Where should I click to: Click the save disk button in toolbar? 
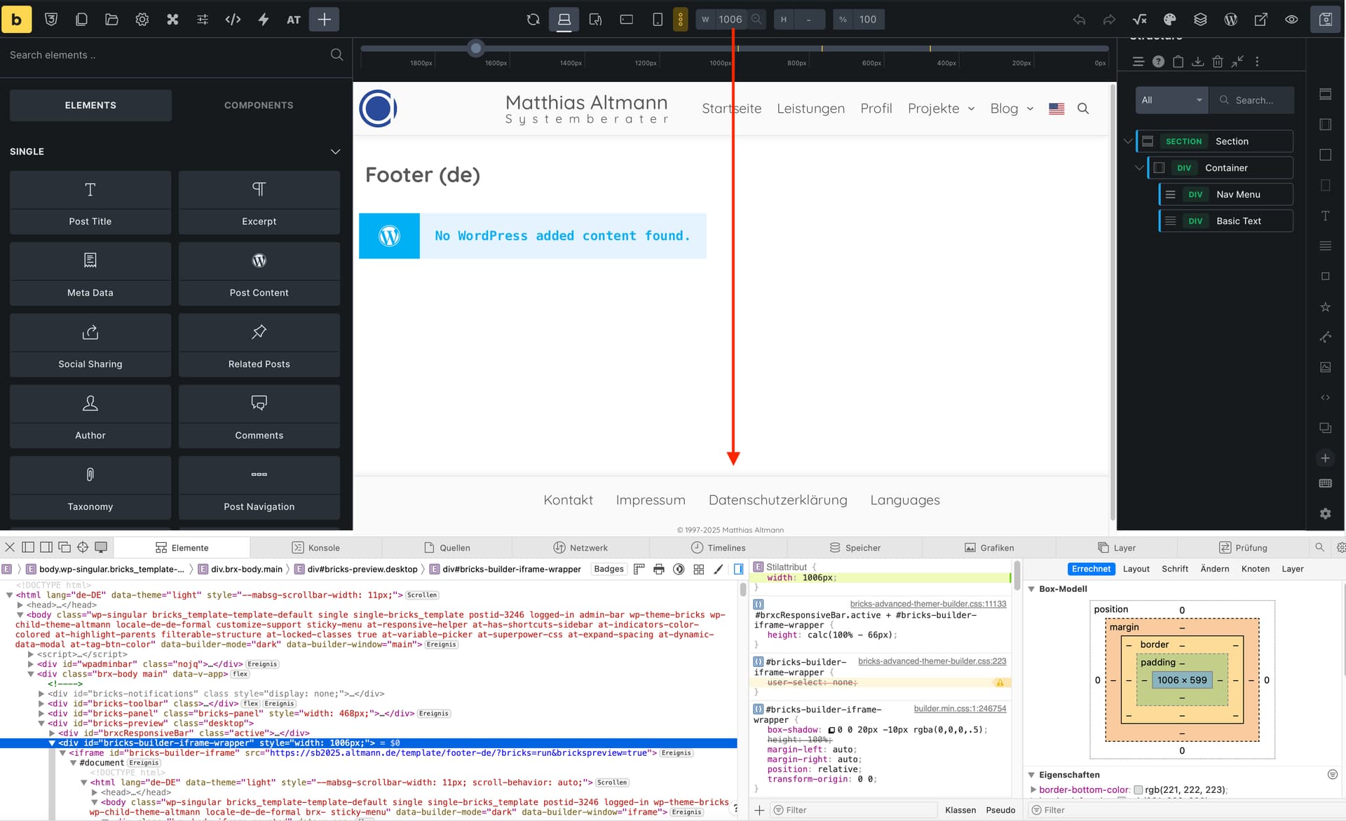point(1325,20)
